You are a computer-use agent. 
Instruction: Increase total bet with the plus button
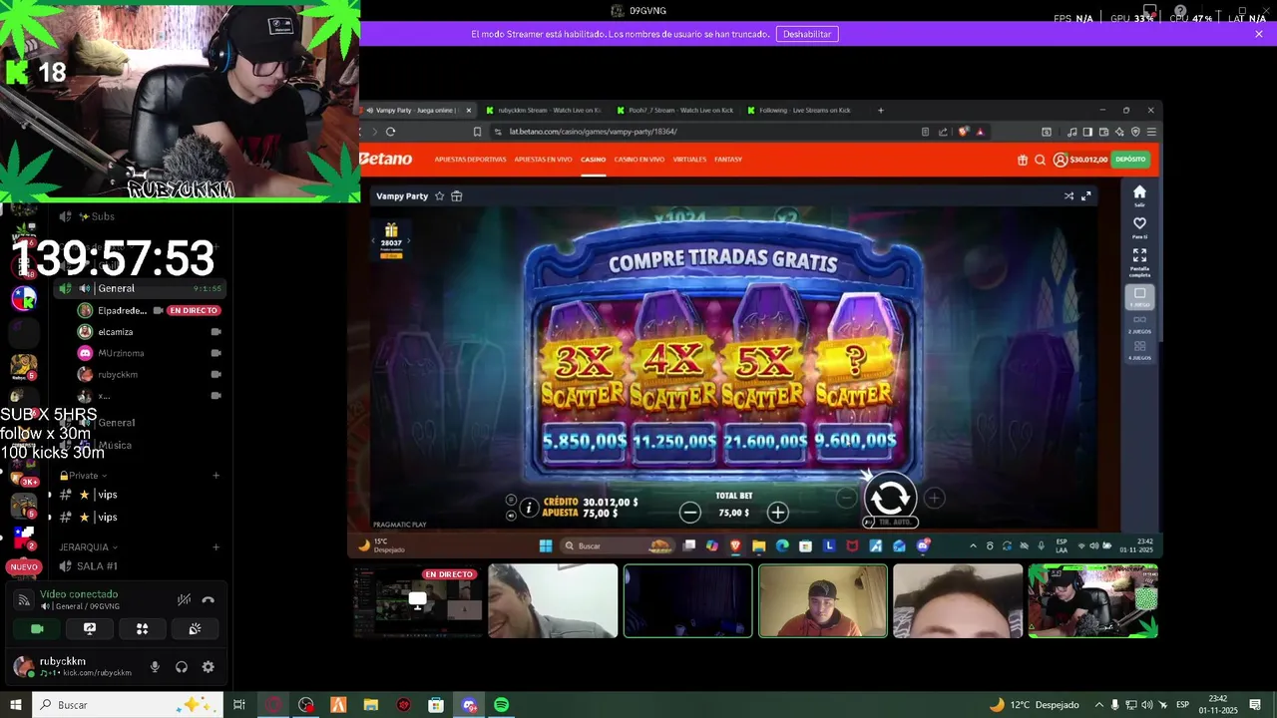pyautogui.click(x=778, y=513)
